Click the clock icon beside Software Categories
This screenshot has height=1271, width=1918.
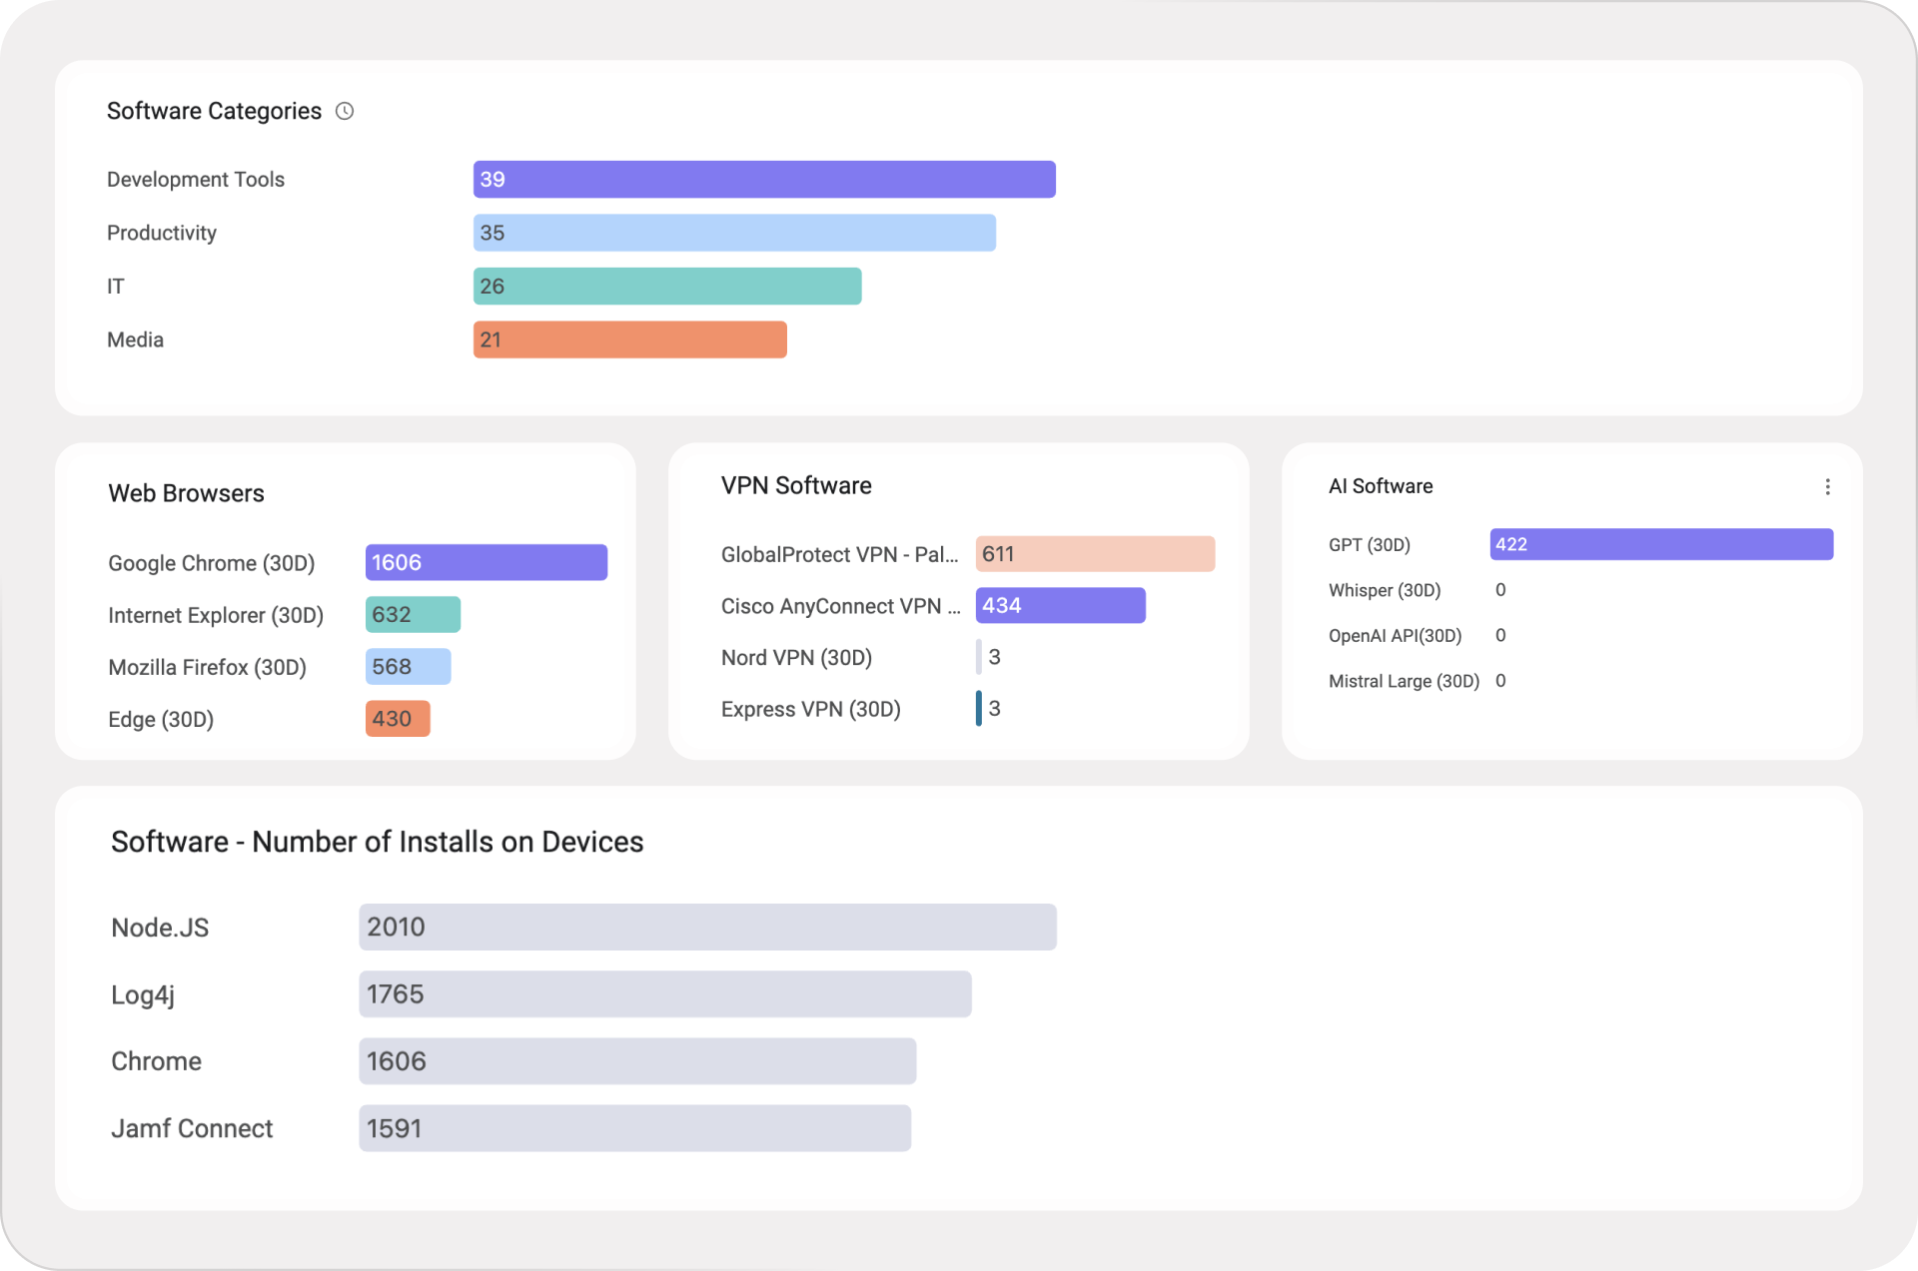pyautogui.click(x=345, y=111)
